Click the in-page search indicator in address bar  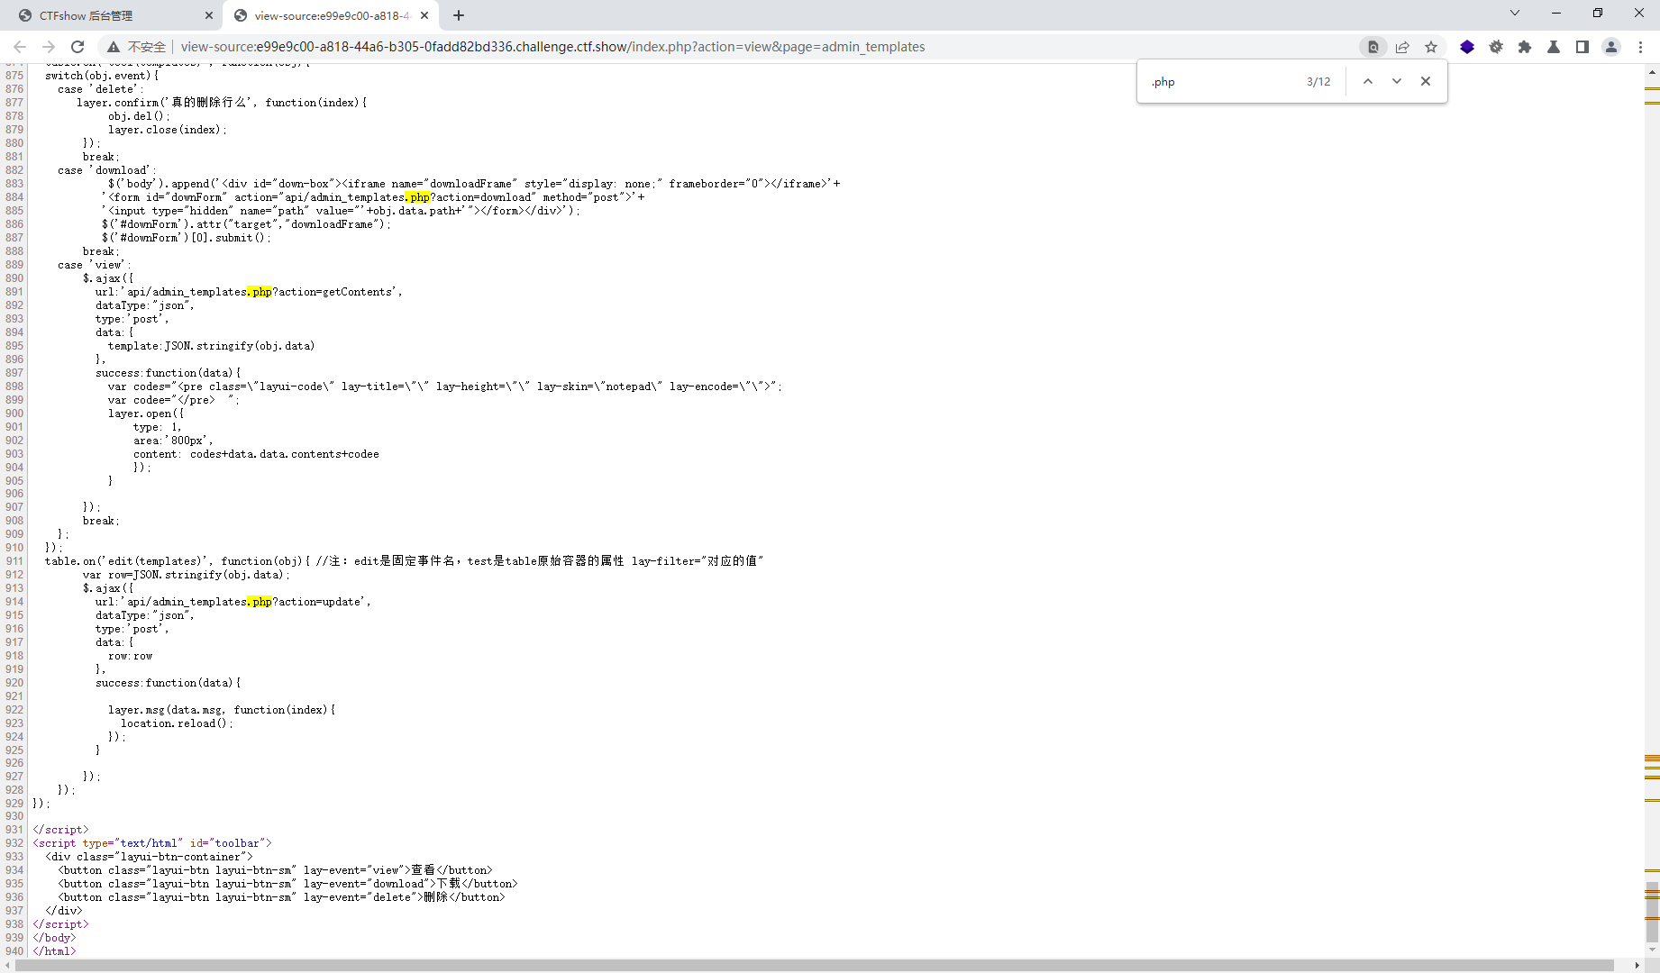(1373, 47)
